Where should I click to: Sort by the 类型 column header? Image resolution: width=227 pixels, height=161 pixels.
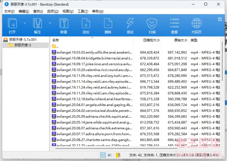tap(204, 40)
